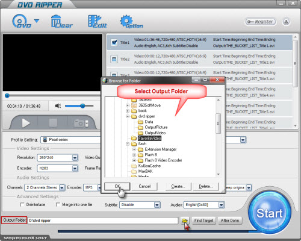Open the Resolution dropdown
This screenshot has width=301, height=241.
75,158
